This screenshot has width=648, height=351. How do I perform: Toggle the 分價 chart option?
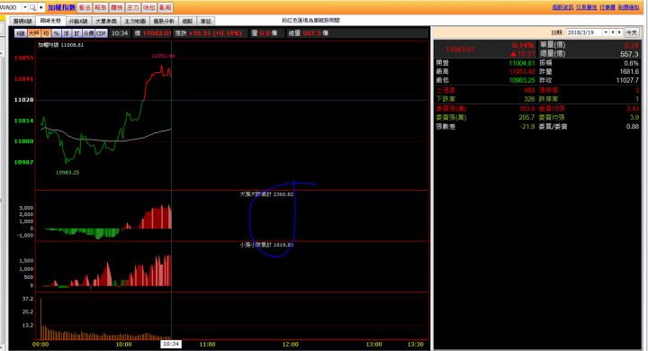click(88, 33)
